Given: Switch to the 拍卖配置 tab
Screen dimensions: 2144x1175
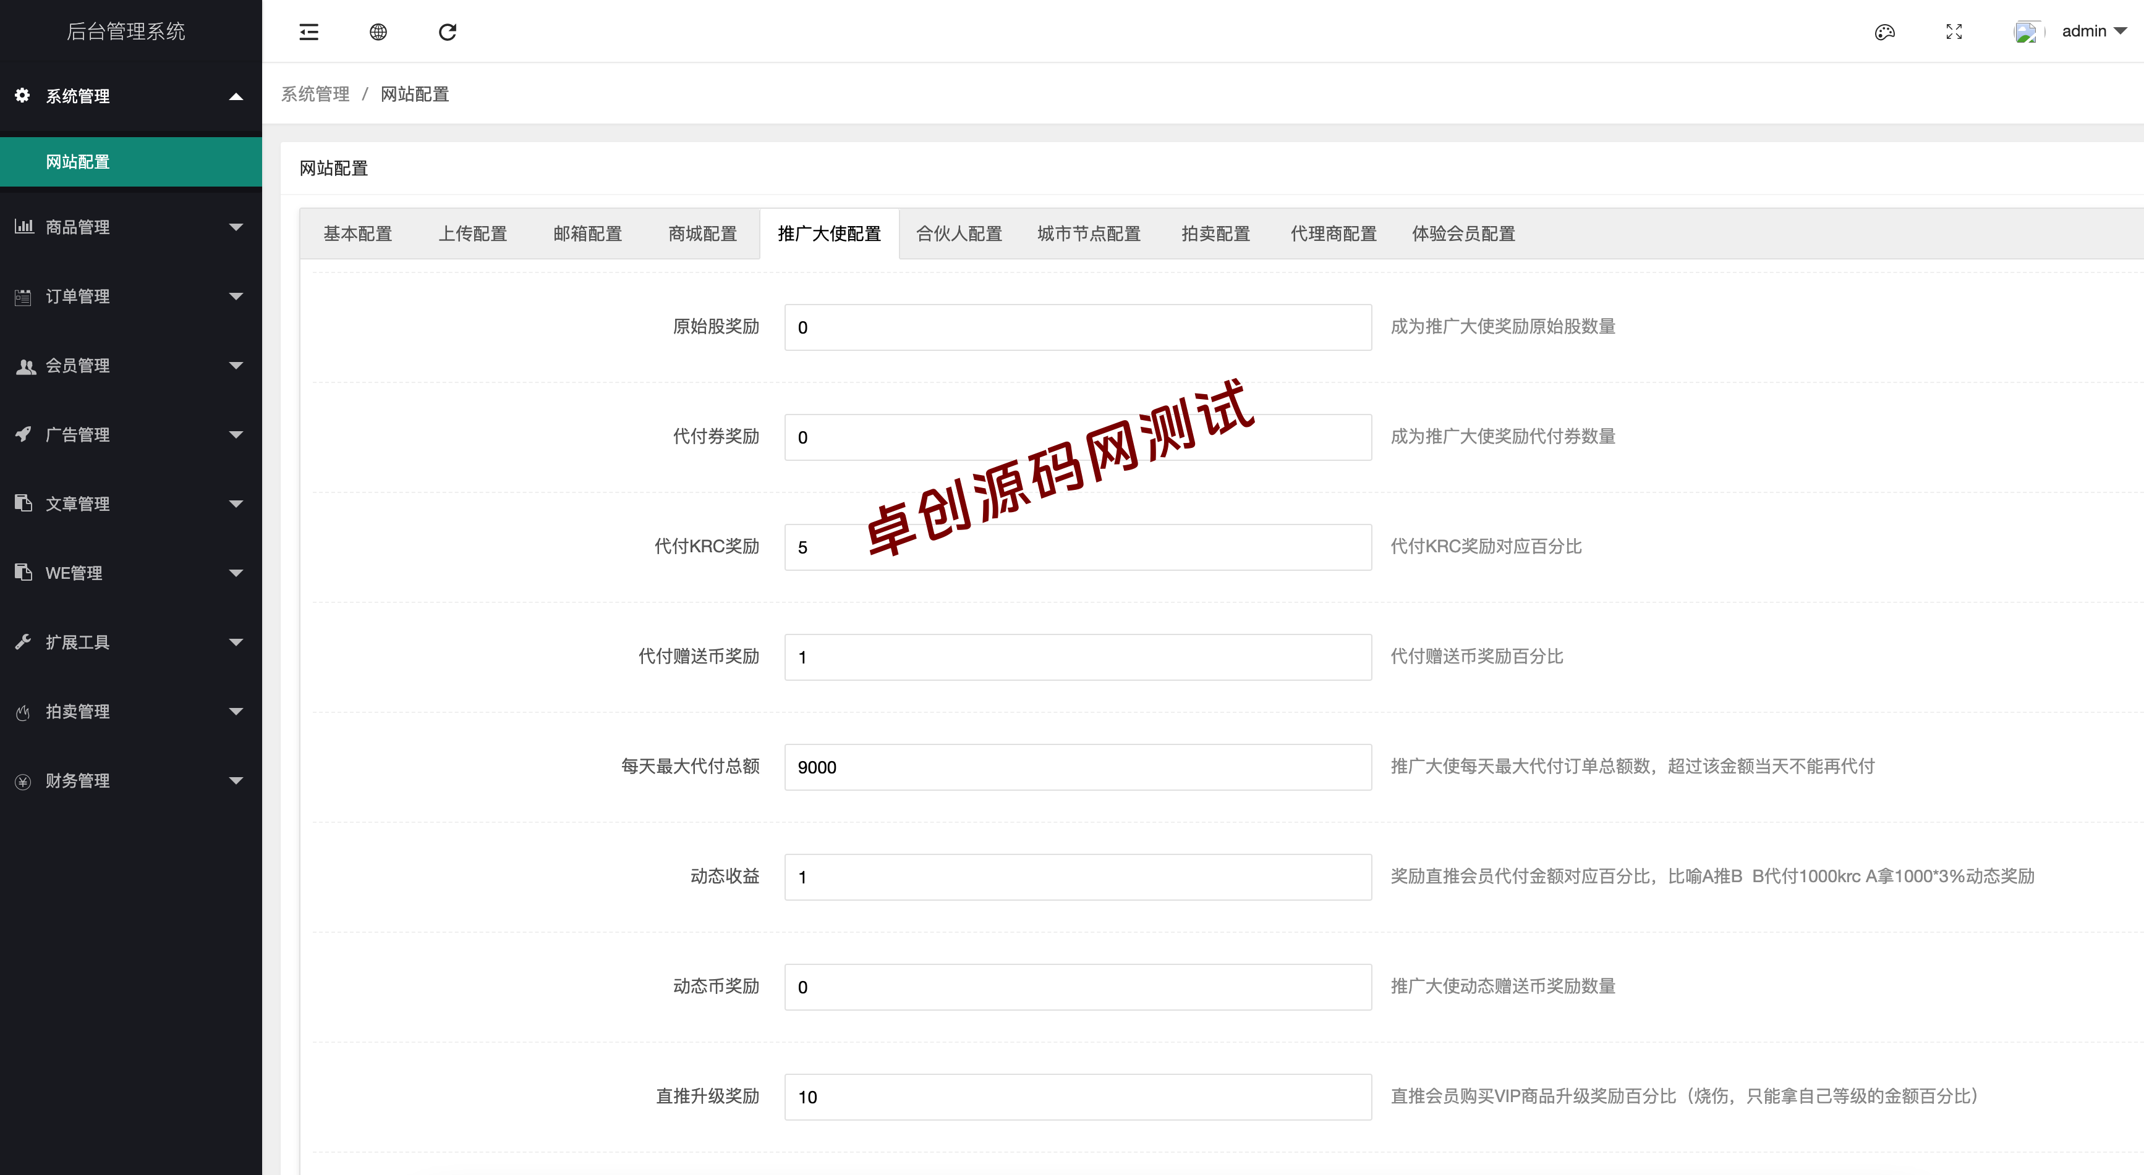Looking at the screenshot, I should [1215, 234].
